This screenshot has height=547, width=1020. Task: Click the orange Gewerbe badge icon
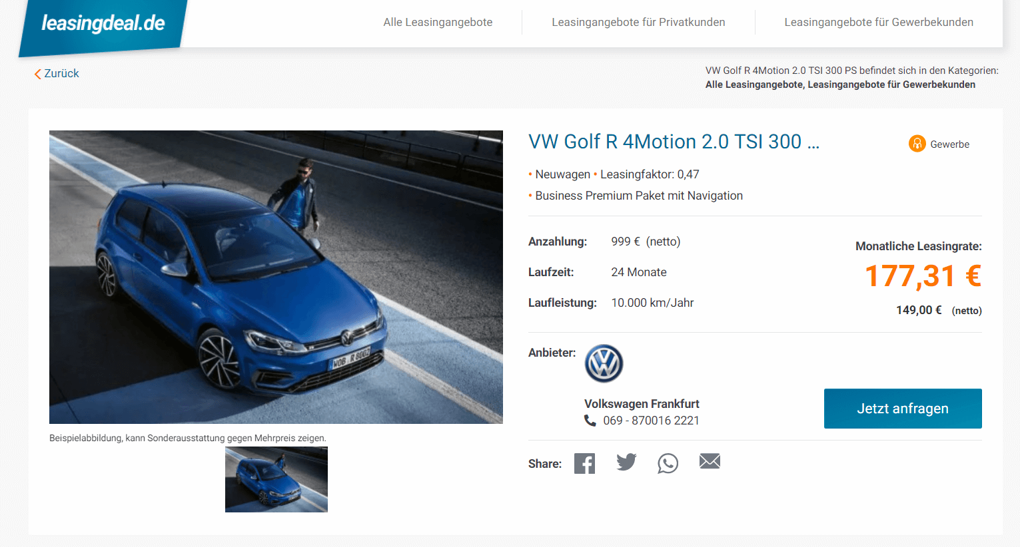[917, 144]
